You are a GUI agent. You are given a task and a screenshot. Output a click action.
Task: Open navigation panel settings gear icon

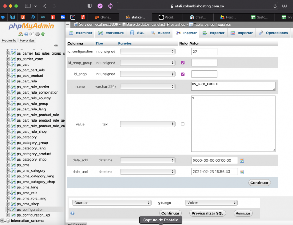[x=37, y=34]
